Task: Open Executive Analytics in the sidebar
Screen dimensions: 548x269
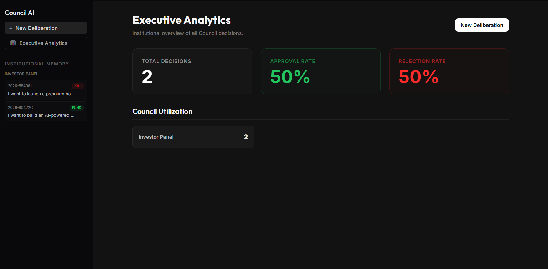Action: [x=46, y=43]
